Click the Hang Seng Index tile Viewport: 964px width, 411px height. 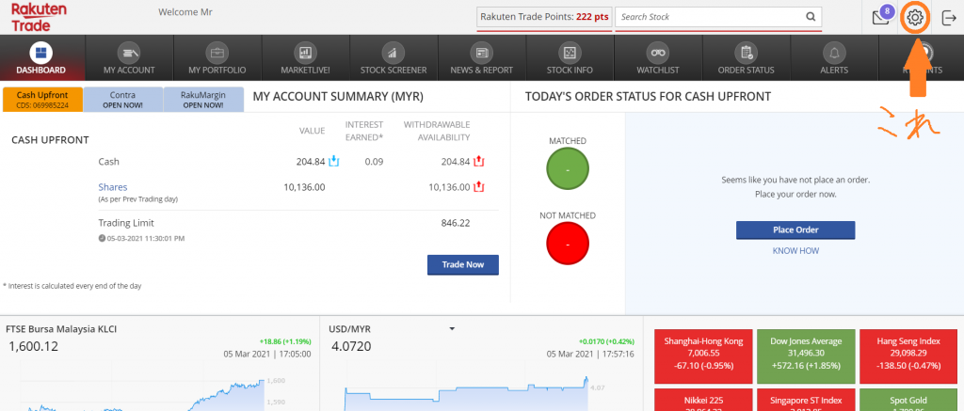point(908,357)
